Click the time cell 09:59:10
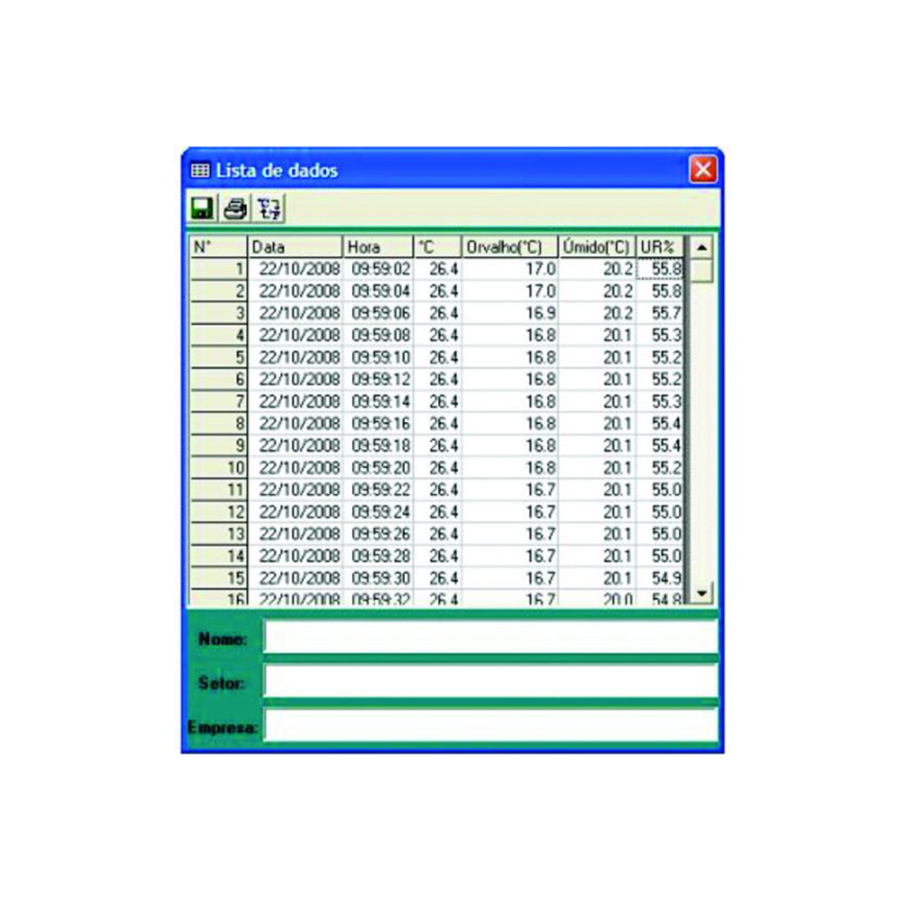Viewport: 898px width, 898px height. (x=378, y=357)
